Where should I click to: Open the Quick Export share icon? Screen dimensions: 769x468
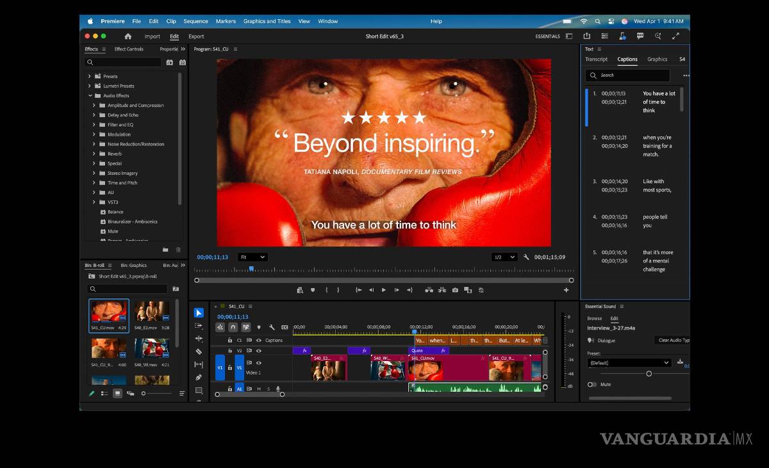tap(586, 36)
